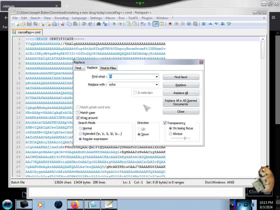Click the Zoom In toolbar icon
Viewport: 280px width, 210px height.
[x=113, y=24]
